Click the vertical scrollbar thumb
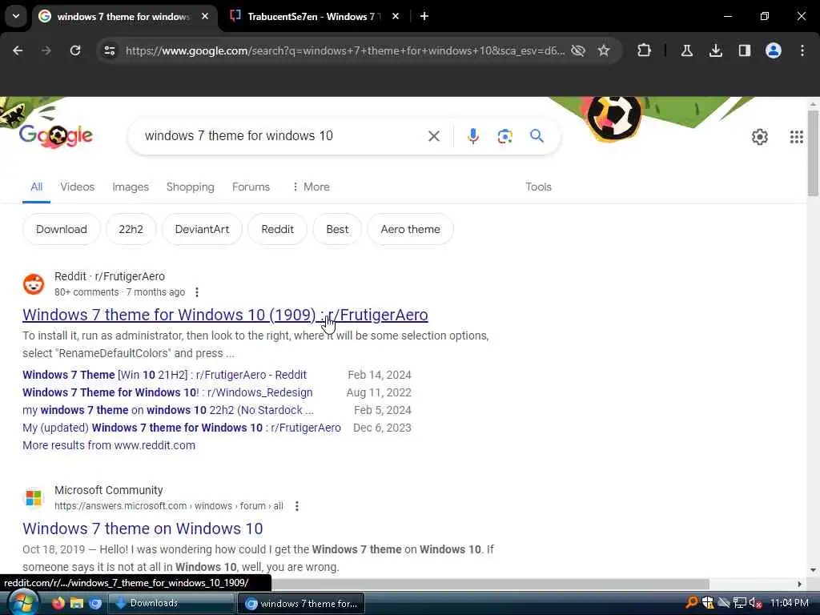Viewport: 820px width, 615px height. click(x=813, y=154)
